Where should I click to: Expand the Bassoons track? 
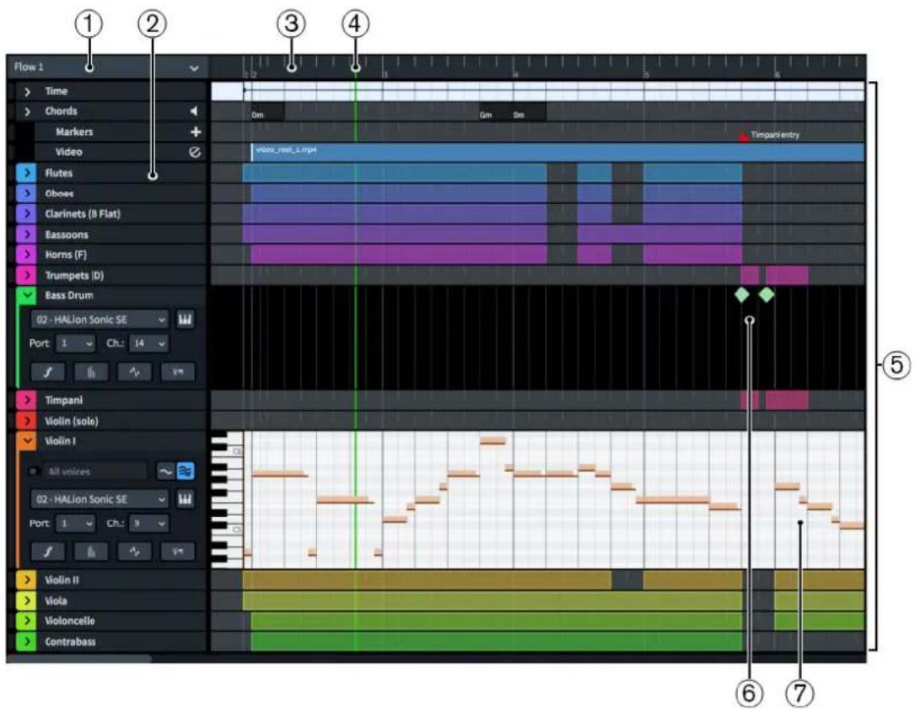[x=27, y=234]
